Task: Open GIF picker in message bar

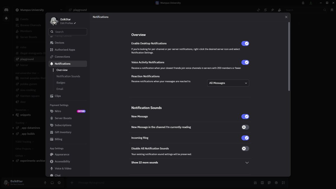Action: click(262, 183)
